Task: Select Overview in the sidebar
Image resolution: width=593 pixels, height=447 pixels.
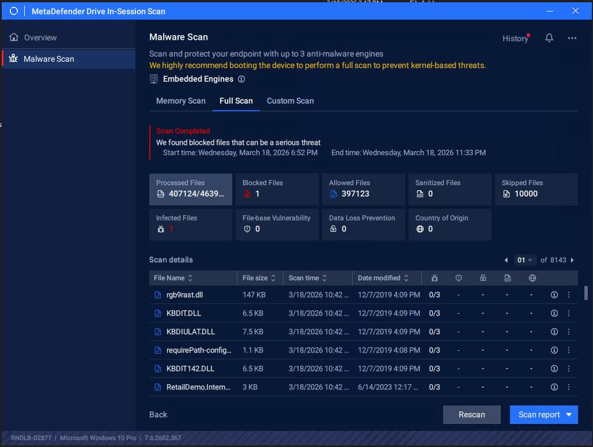Action: [x=40, y=37]
